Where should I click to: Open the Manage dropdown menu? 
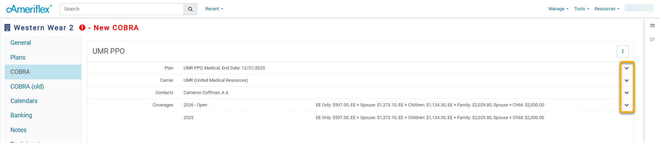tap(558, 9)
